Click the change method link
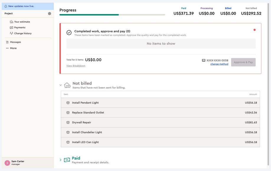Screen dimensions: 271x171 point(219,64)
